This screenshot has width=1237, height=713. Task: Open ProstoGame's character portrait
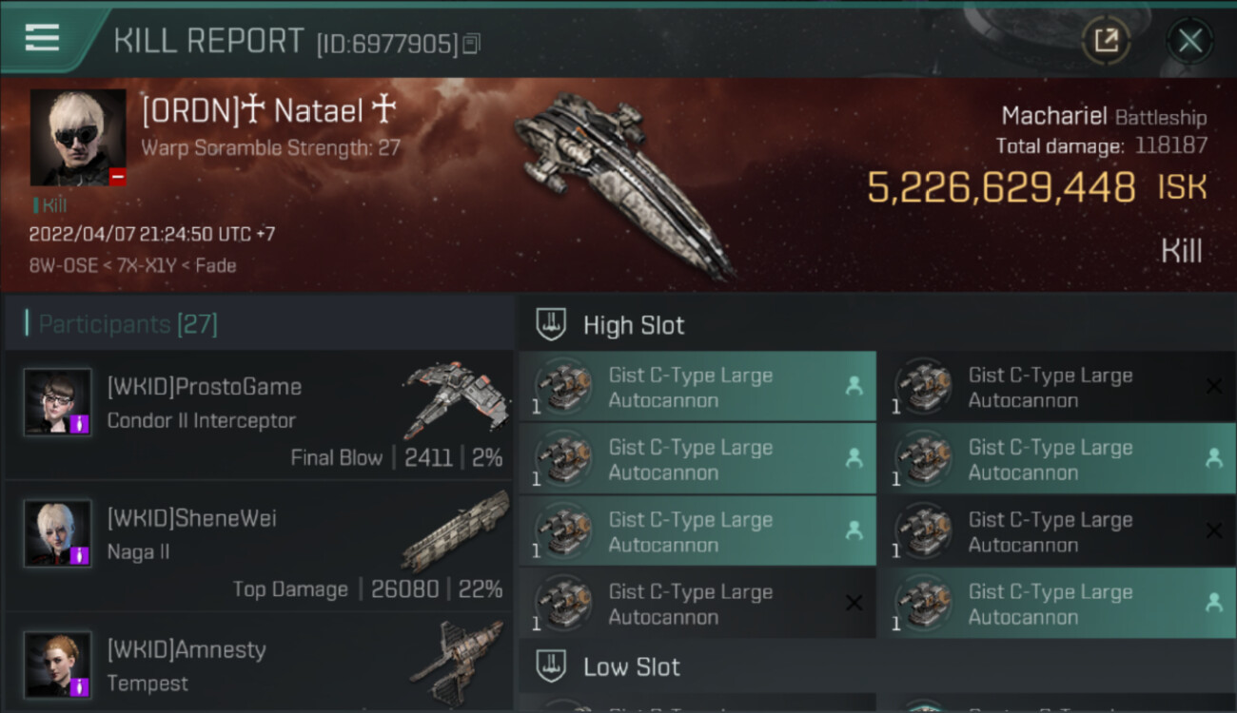coord(57,402)
